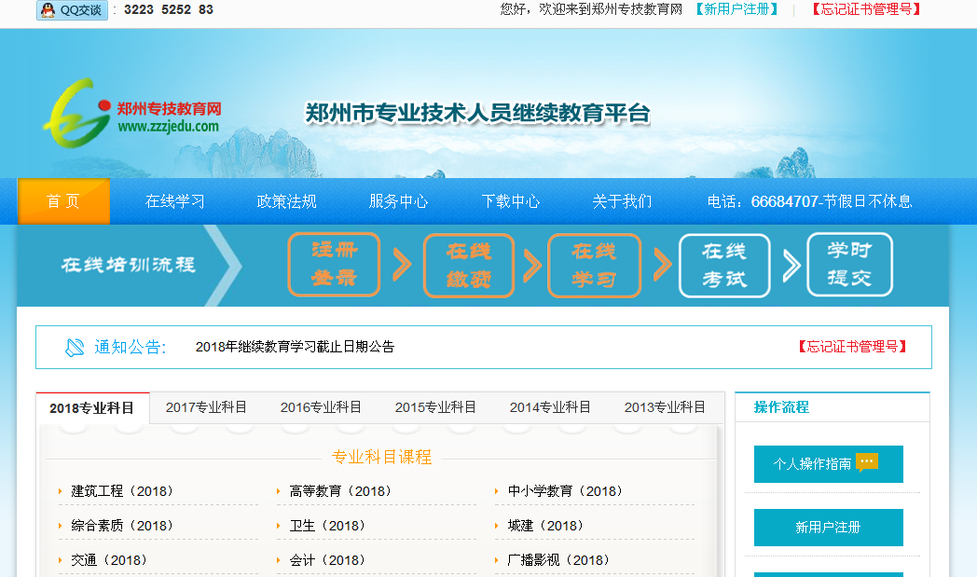Click the 注册登录 step icon

334,265
